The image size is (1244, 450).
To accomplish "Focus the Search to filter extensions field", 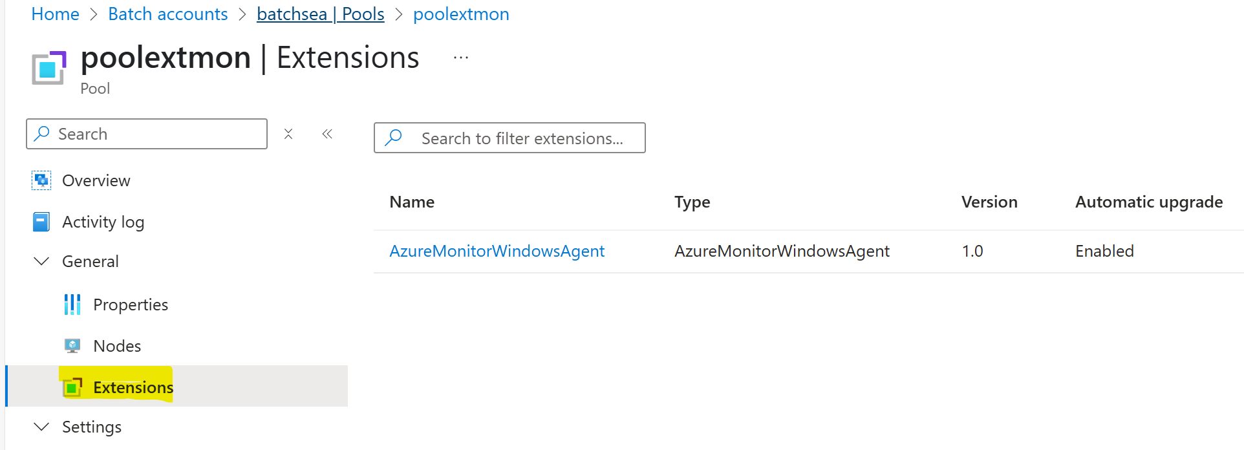I will 522,138.
